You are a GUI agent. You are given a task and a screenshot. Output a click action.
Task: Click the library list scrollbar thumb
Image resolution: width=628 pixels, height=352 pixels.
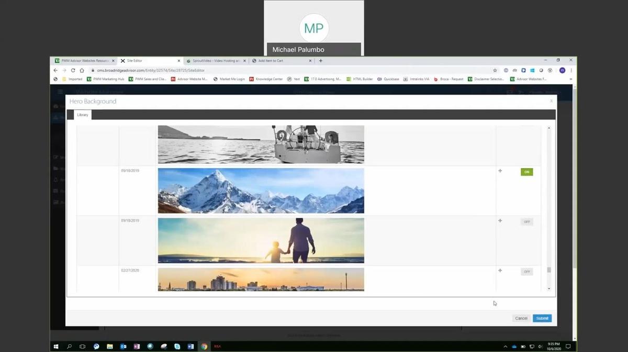pyautogui.click(x=549, y=270)
